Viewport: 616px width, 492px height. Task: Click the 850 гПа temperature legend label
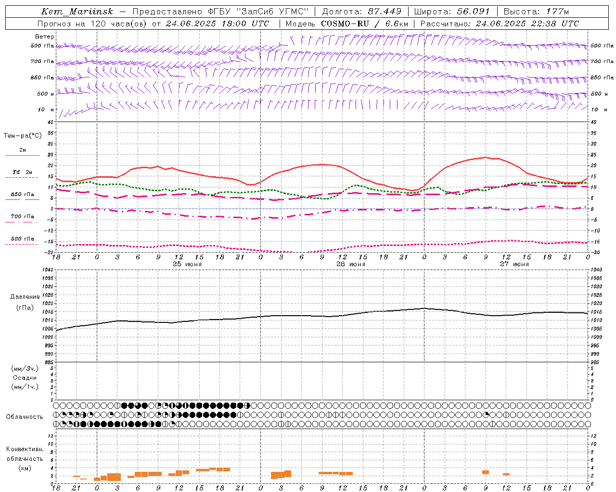point(23,195)
